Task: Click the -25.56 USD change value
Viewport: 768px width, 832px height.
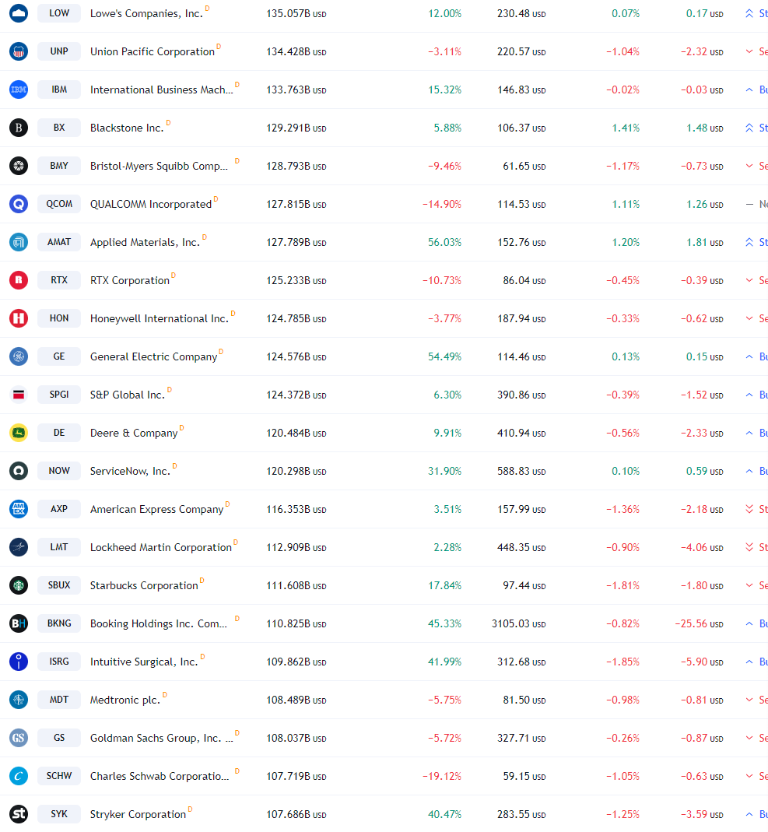Action: coord(699,623)
